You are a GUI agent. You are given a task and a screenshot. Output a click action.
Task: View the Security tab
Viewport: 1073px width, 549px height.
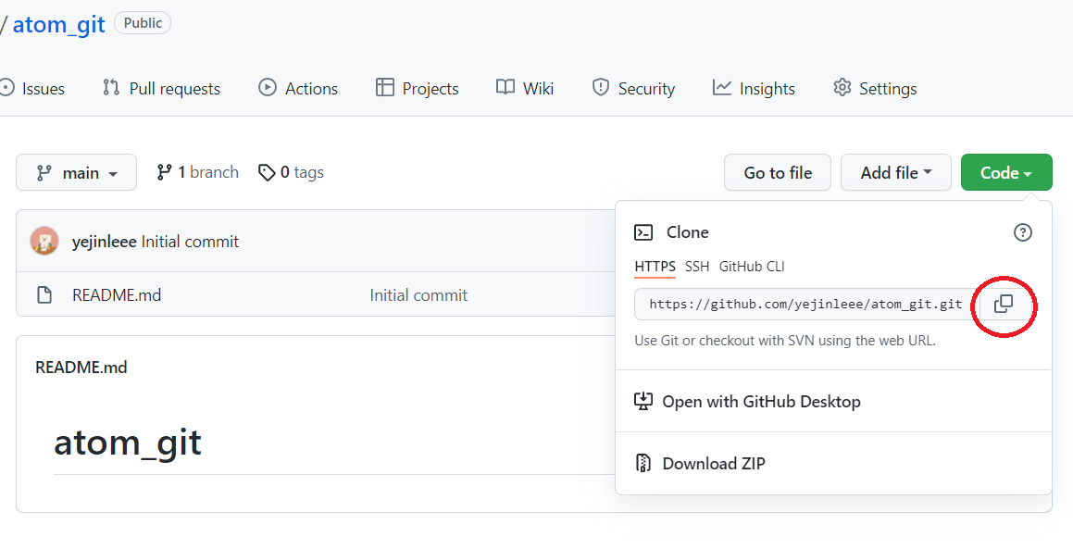click(633, 88)
